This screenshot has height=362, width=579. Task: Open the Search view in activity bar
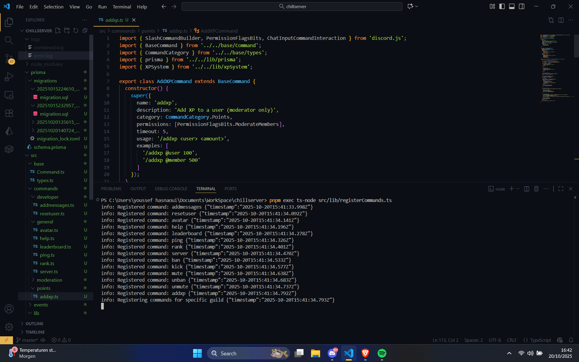click(x=9, y=40)
